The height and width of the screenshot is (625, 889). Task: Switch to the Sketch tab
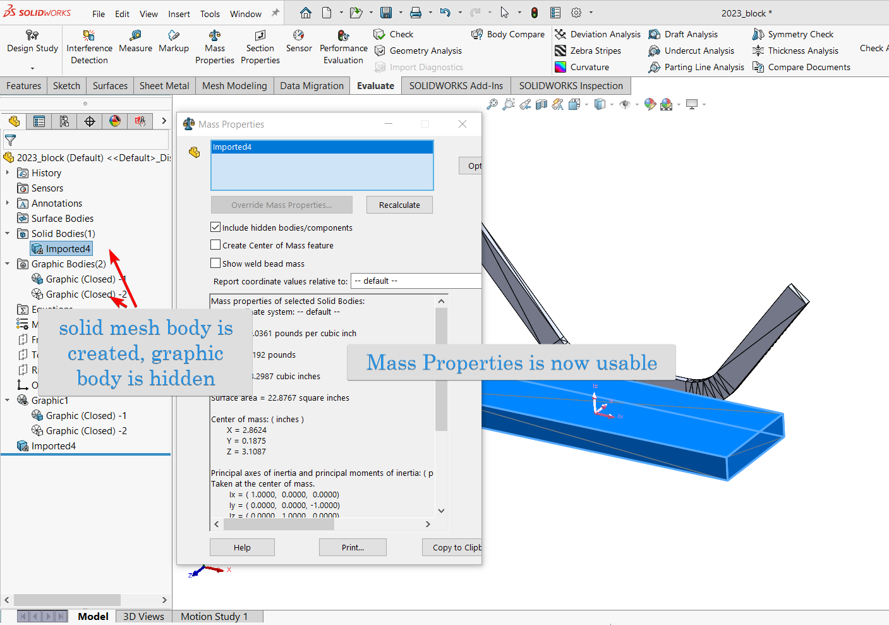tap(66, 86)
